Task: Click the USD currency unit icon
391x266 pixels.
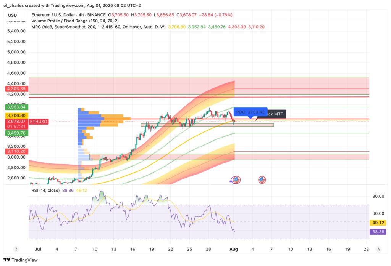Action: point(13,14)
